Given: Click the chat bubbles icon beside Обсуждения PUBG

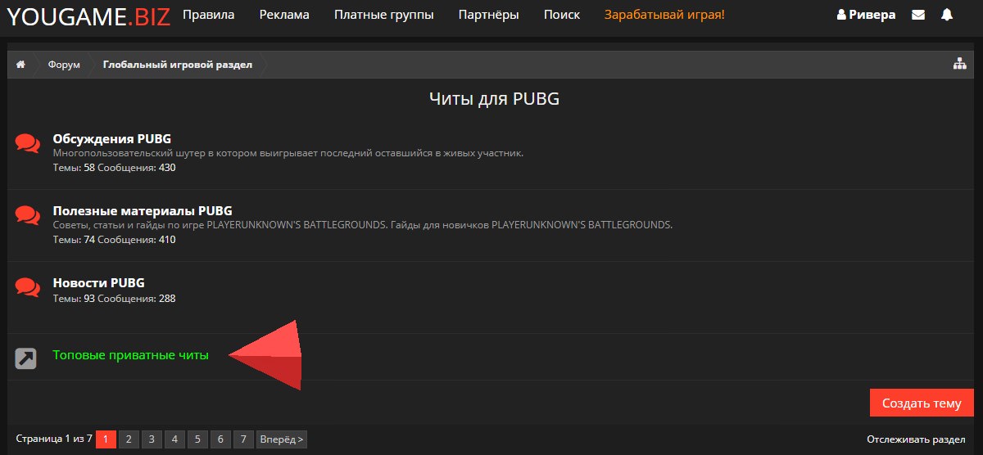Looking at the screenshot, I should click(x=27, y=143).
